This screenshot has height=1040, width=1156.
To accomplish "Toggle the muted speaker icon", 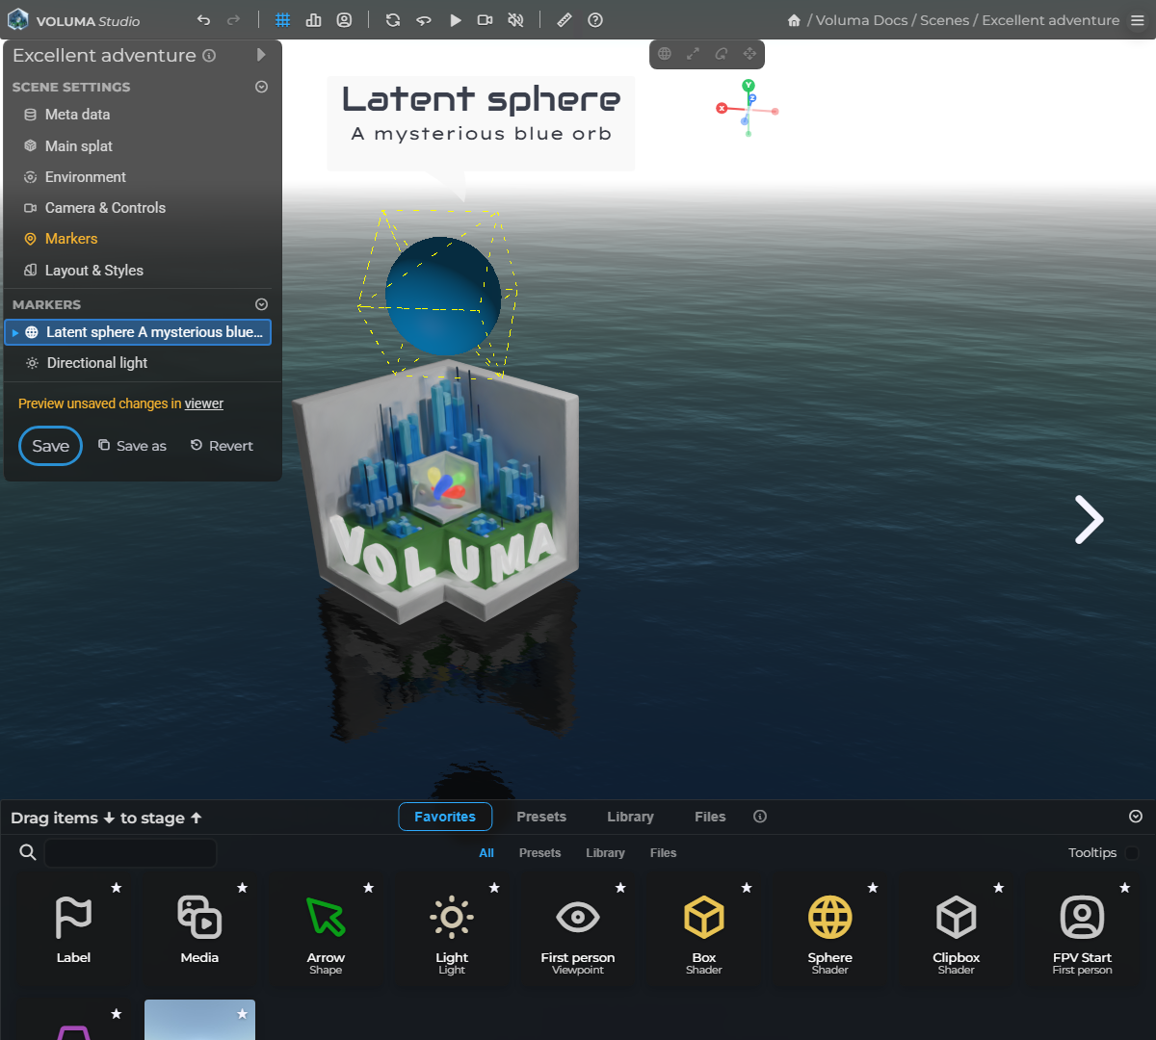I will (x=516, y=20).
